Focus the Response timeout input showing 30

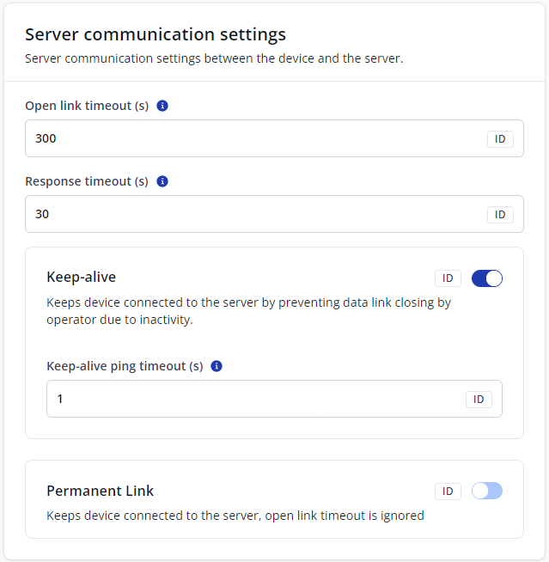[249, 214]
